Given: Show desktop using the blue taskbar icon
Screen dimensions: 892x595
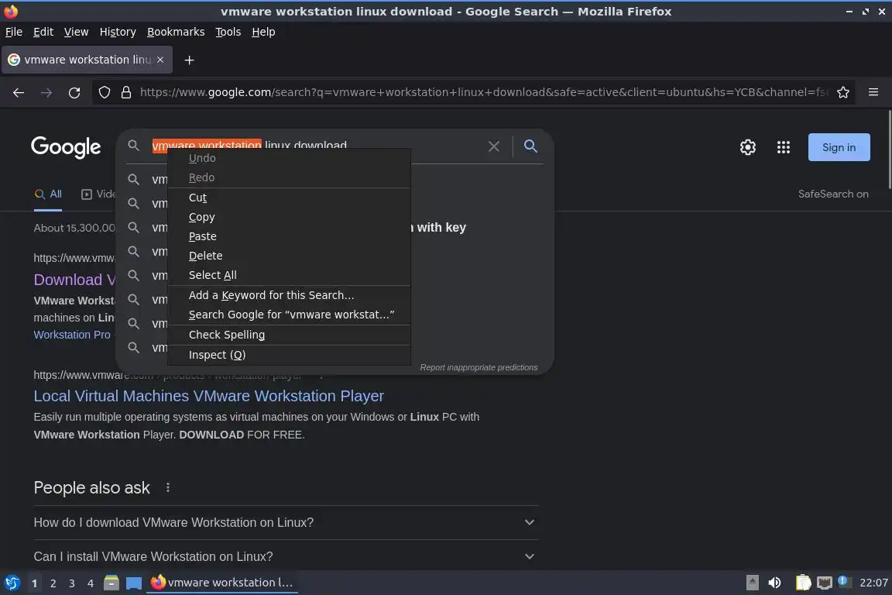Looking at the screenshot, I should 134,583.
